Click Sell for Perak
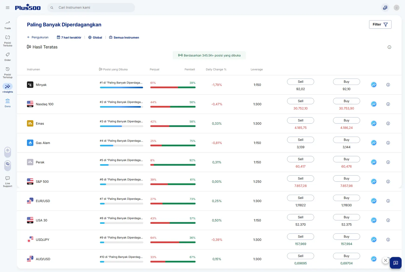Viewport: 405px width, 272px height. 300,159
